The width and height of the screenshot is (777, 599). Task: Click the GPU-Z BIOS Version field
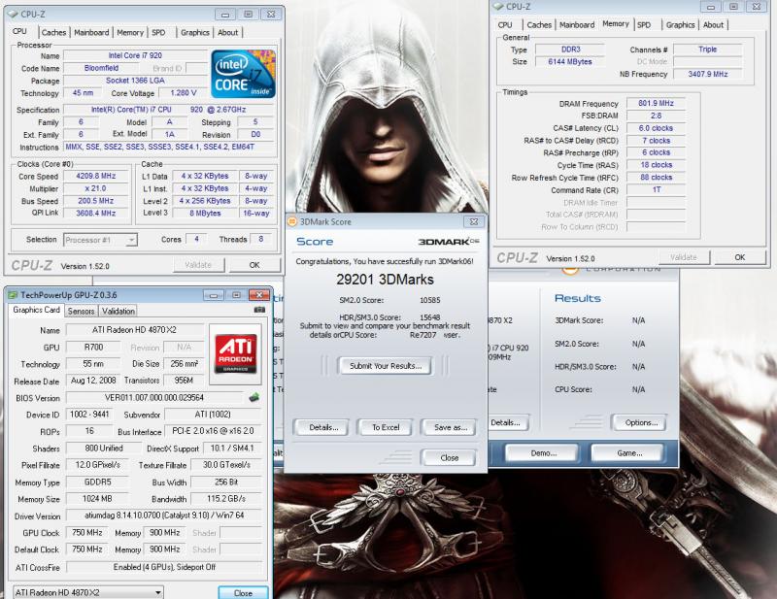(x=154, y=397)
